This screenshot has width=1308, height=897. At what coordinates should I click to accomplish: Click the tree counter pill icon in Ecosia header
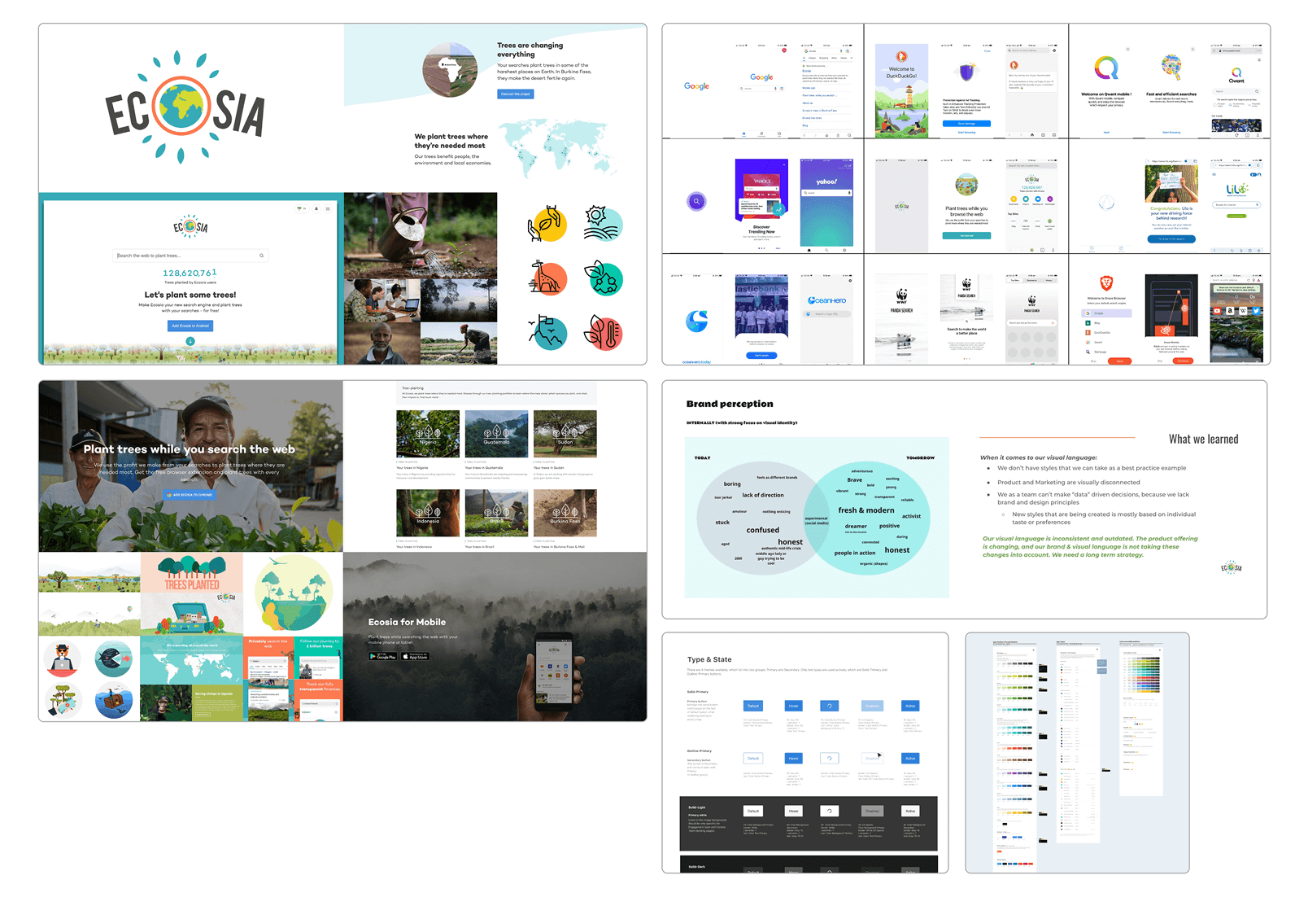click(x=302, y=208)
